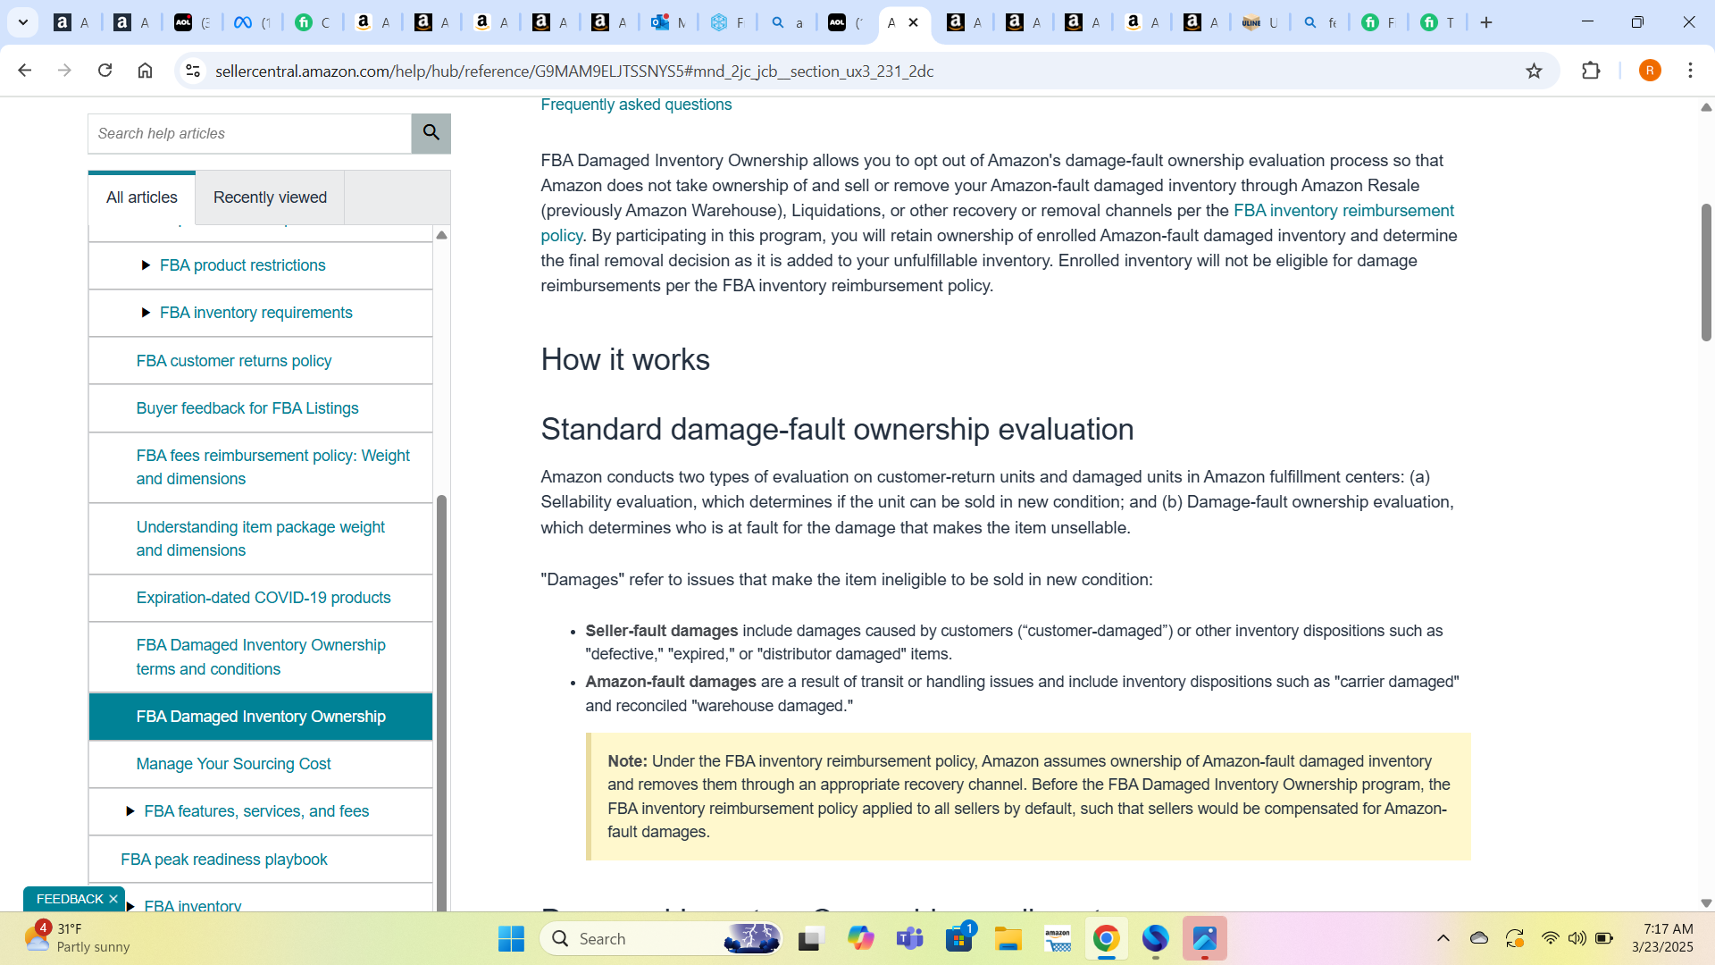Viewport: 1715px width, 965px height.
Task: Click the sidebar scroll up arrow
Action: (441, 235)
